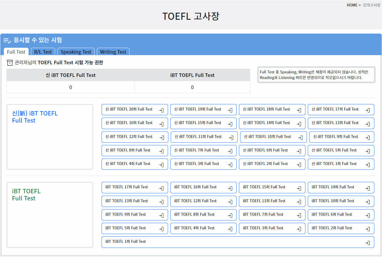Click enter icon on 신 iBT TOEFL 2회

[x=299, y=165]
